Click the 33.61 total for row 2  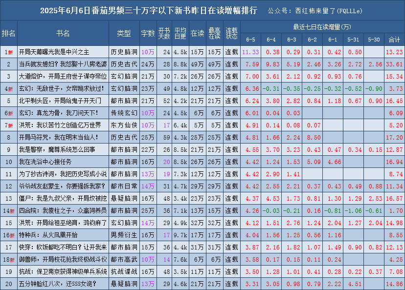click(x=394, y=64)
